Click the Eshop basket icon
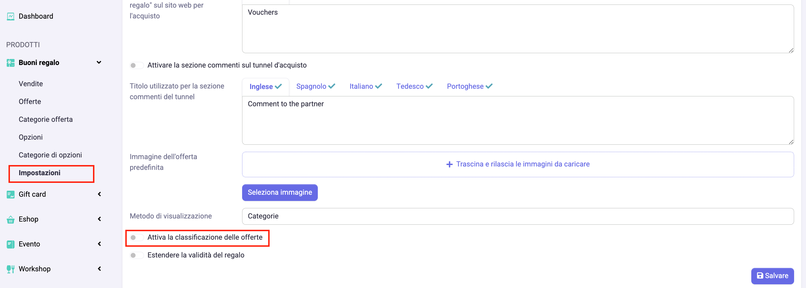Viewport: 806px width, 288px height. (10, 220)
